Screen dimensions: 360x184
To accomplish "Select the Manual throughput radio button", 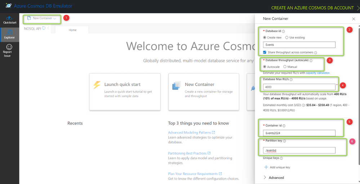I will coord(285,67).
